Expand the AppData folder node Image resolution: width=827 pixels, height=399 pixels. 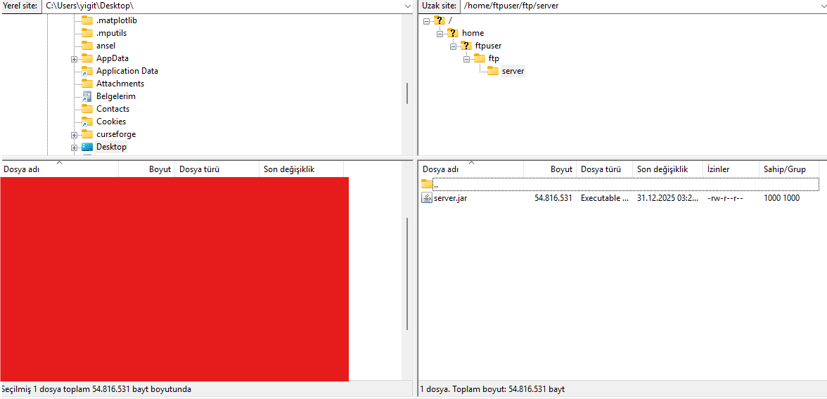point(74,59)
